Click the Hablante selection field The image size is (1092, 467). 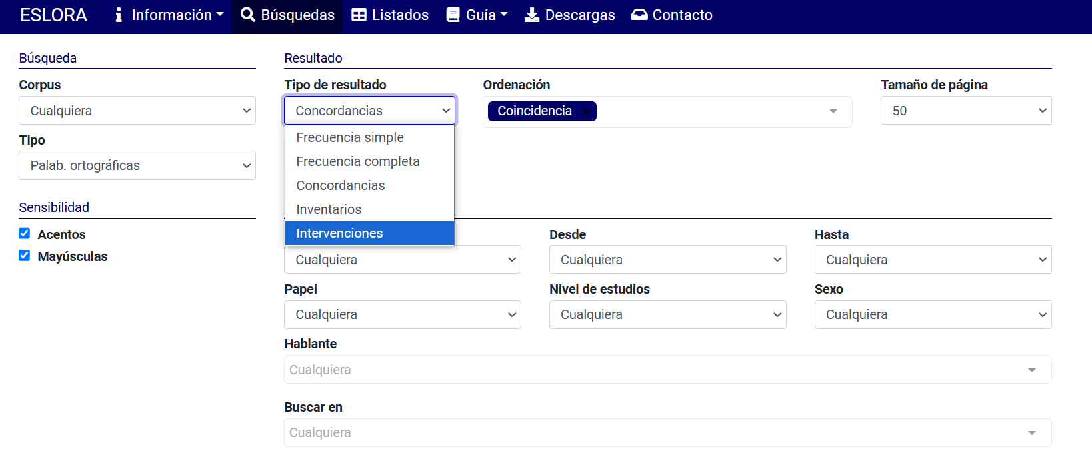[667, 370]
